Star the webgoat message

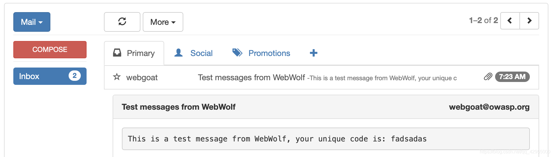[x=117, y=77]
